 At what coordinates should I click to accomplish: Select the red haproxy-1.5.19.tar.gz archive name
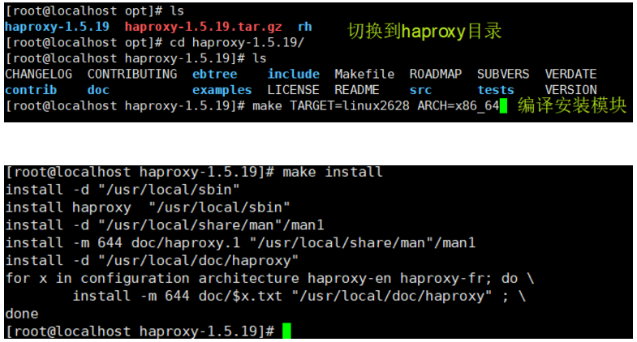point(203,27)
